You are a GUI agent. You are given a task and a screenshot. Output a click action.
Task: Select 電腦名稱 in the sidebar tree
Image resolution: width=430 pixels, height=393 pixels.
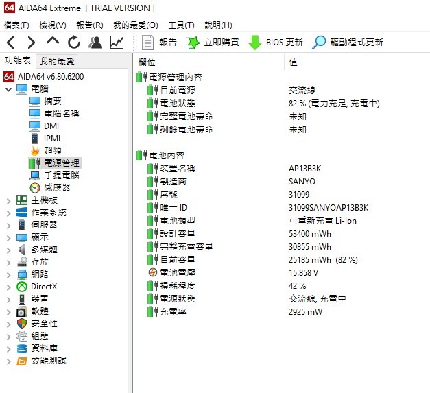pyautogui.click(x=54, y=114)
